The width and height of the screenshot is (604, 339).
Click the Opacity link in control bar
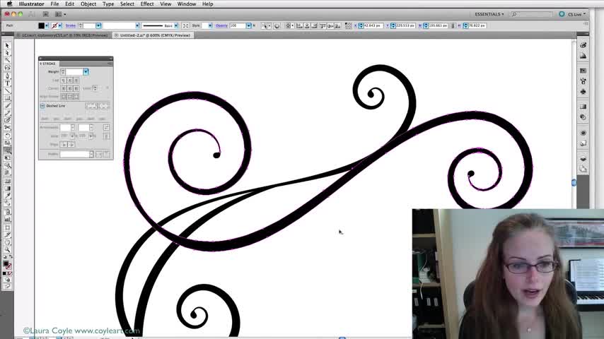(221, 25)
